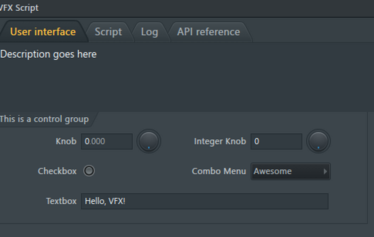Click the 'Integer Knob' label
Image resolution: width=374 pixels, height=237 pixels.
click(x=220, y=141)
